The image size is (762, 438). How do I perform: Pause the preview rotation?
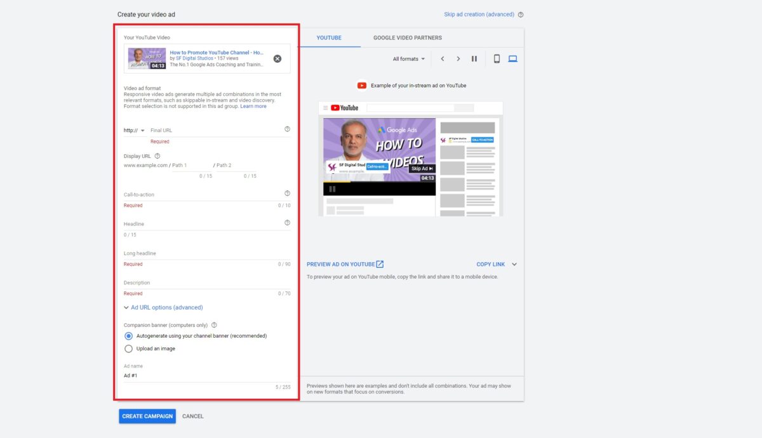474,59
